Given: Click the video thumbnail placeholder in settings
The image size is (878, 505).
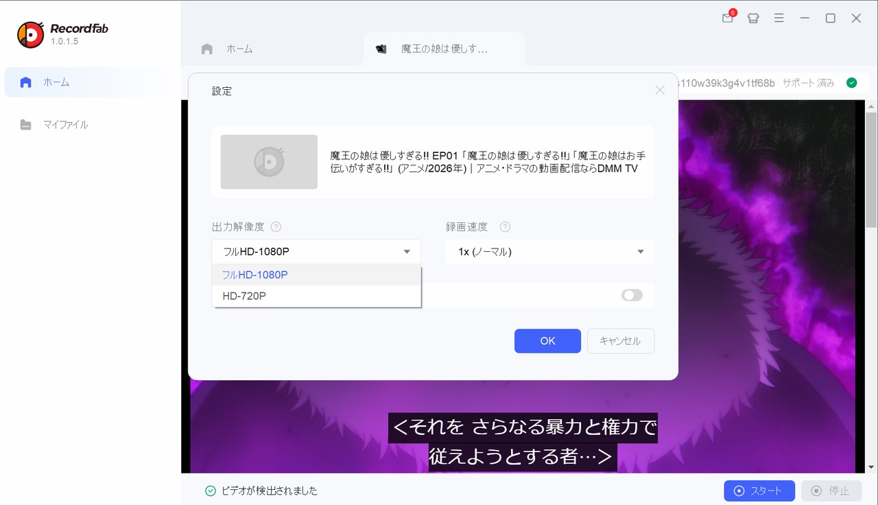Looking at the screenshot, I should [x=268, y=162].
